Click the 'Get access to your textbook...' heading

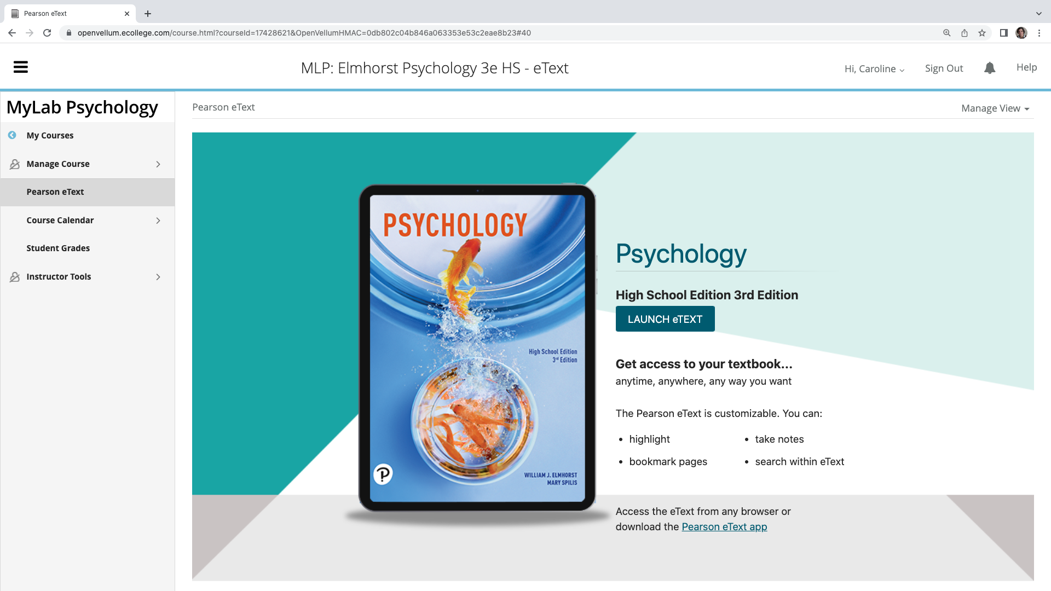coord(704,364)
